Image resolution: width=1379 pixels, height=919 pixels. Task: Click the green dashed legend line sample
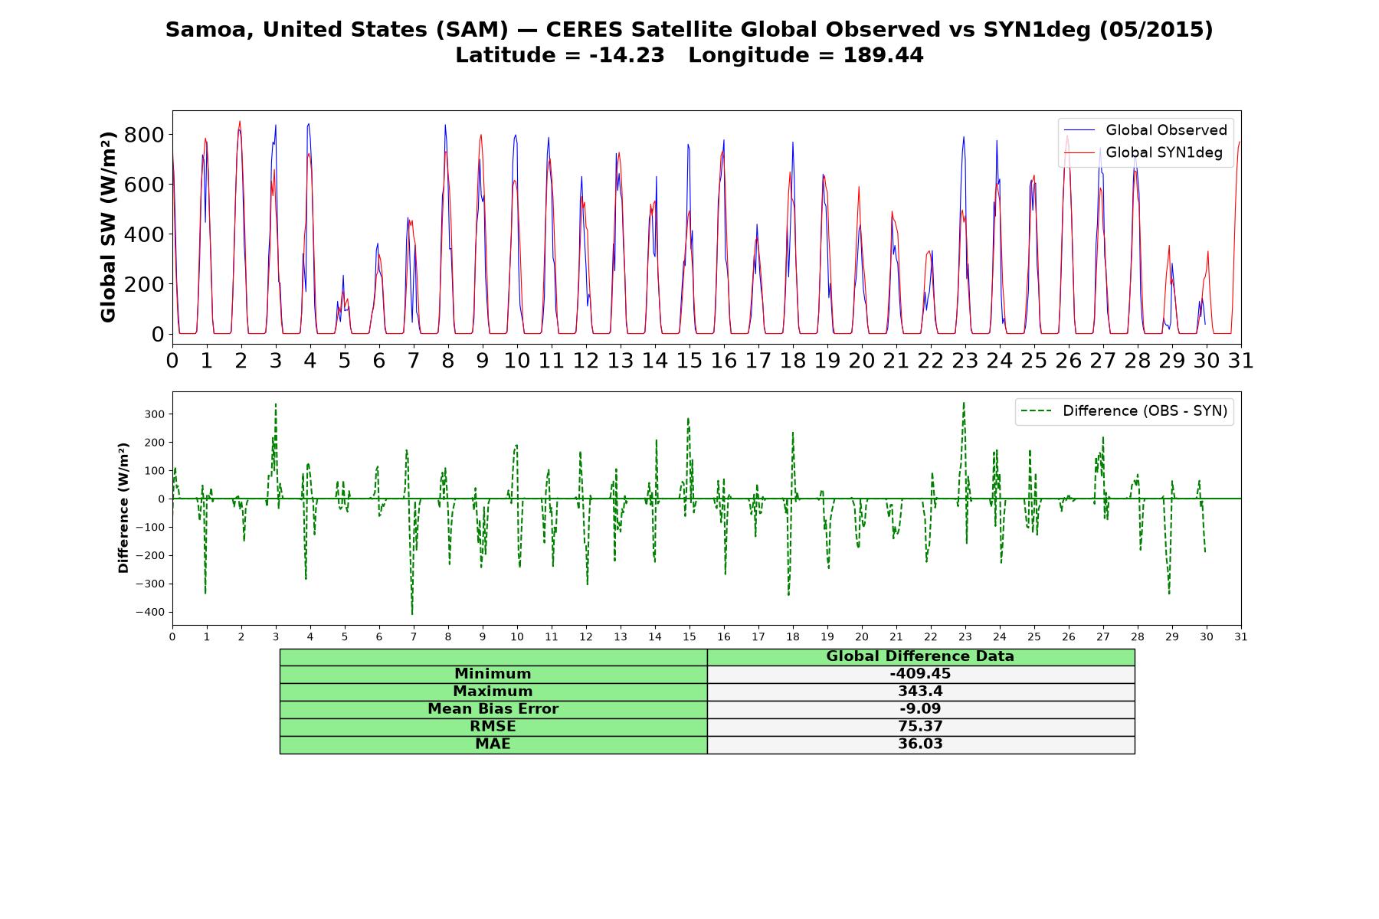[x=1037, y=411]
